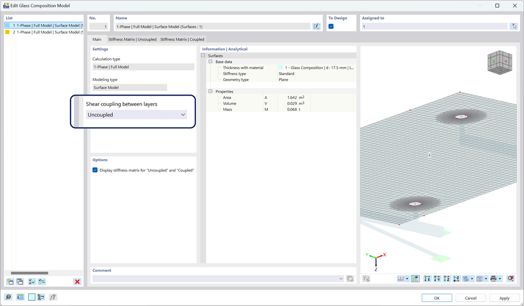Open the Shear coupling between layers dropdown
The image size is (524, 306).
183,114
